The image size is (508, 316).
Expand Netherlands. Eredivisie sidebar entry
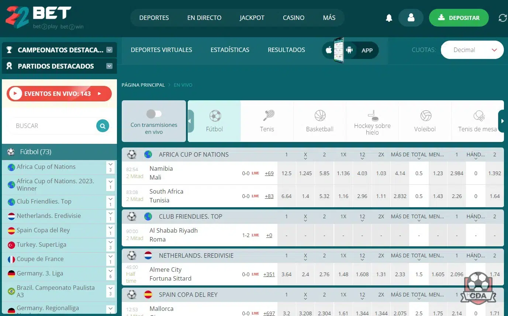[x=110, y=216]
